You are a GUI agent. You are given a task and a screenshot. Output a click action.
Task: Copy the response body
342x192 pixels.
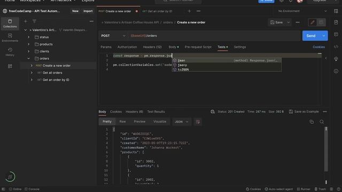tap(312, 122)
